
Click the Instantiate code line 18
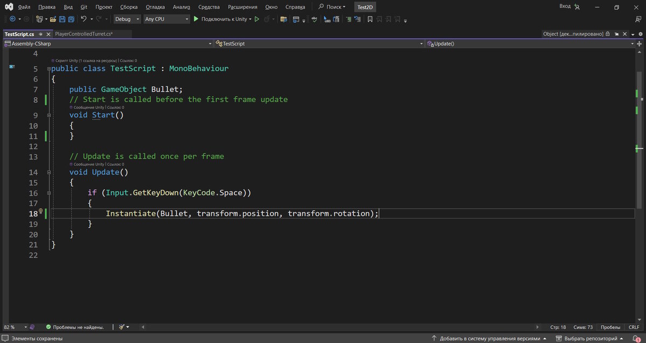[x=242, y=214]
